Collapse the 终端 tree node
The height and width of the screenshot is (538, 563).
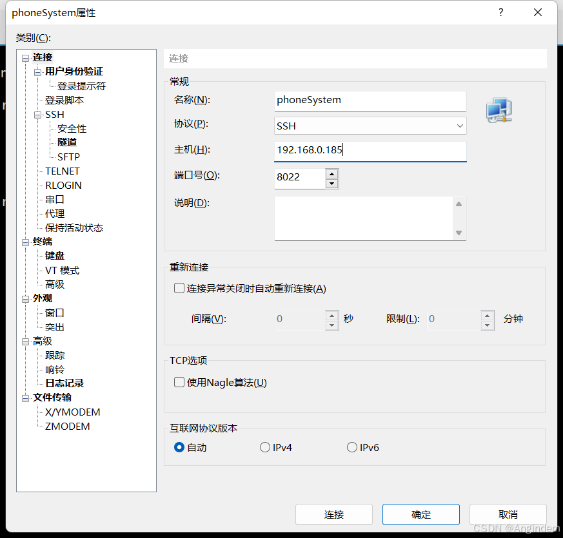point(26,242)
